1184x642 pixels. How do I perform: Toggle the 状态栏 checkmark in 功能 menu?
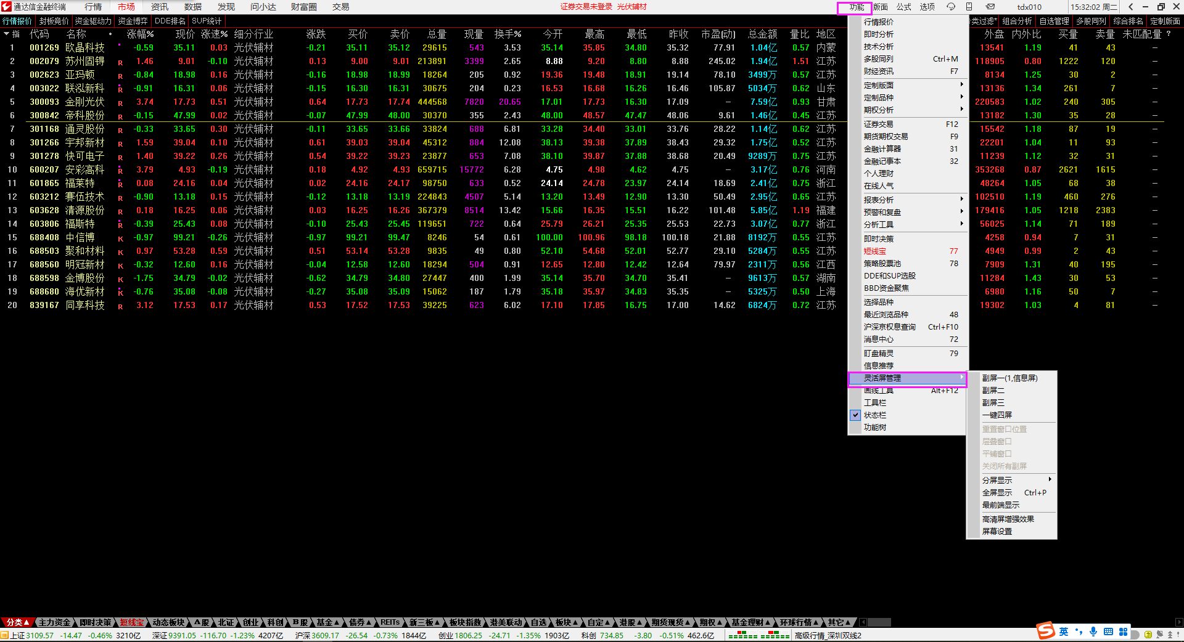coord(855,415)
